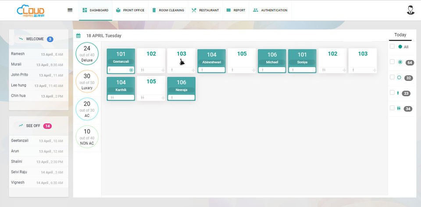Select Shalini in the See Off list

39,162
